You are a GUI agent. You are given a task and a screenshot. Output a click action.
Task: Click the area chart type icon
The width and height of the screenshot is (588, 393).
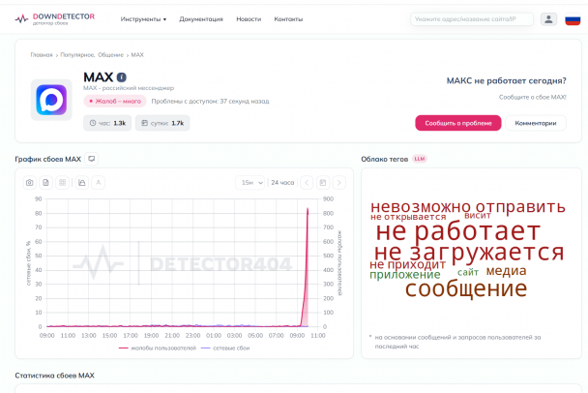point(81,182)
